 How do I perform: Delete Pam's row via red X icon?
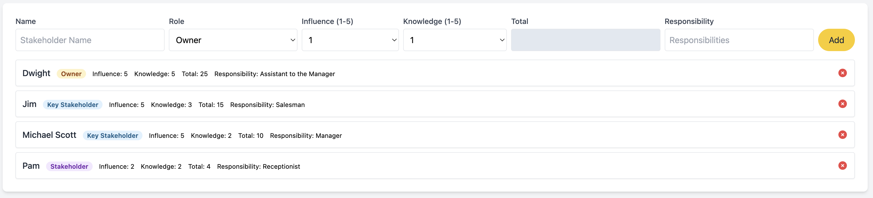[x=842, y=166]
